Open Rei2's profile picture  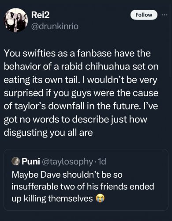pos(16,20)
